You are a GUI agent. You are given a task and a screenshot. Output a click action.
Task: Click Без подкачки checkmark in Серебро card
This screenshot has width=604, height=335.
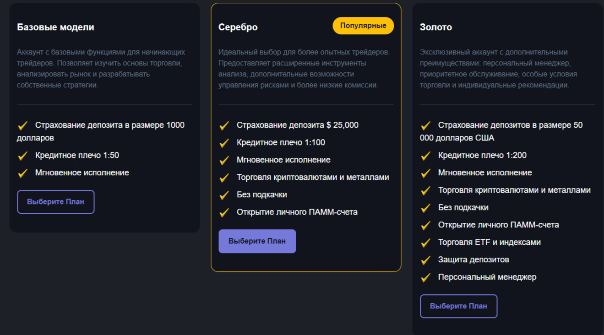pyautogui.click(x=224, y=195)
